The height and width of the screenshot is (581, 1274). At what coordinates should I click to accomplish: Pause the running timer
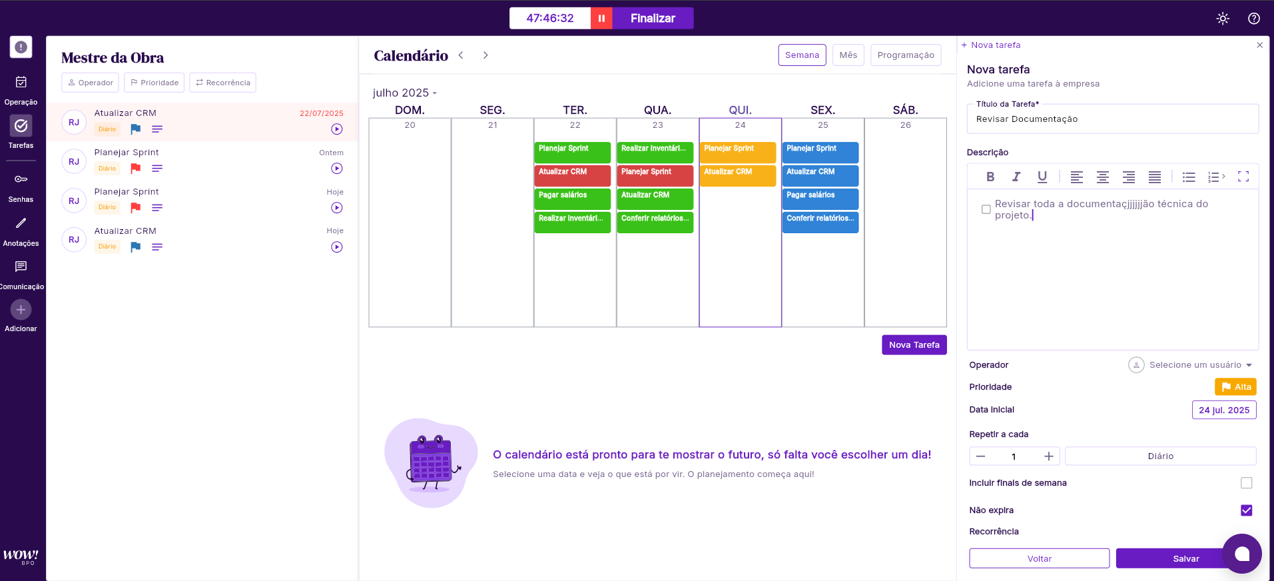click(601, 18)
